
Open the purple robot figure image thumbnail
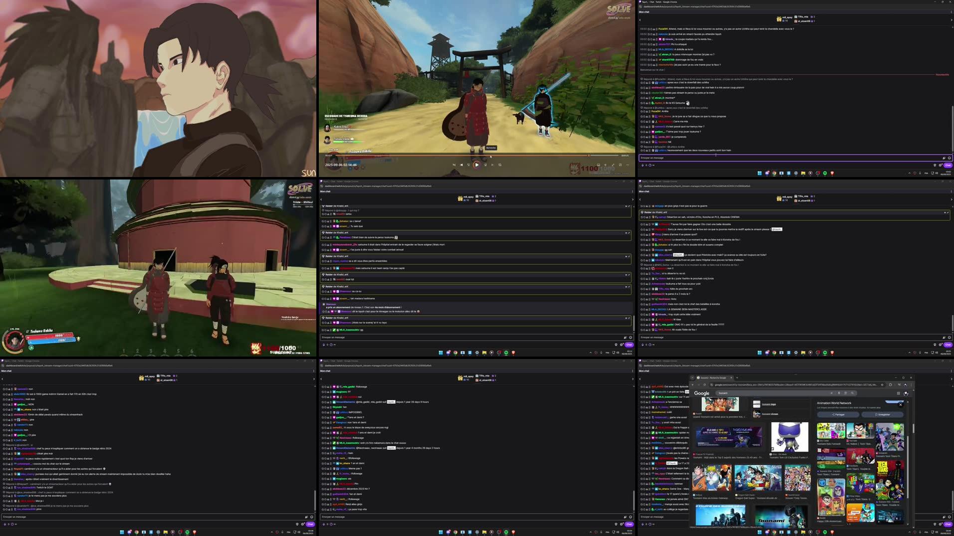point(789,437)
